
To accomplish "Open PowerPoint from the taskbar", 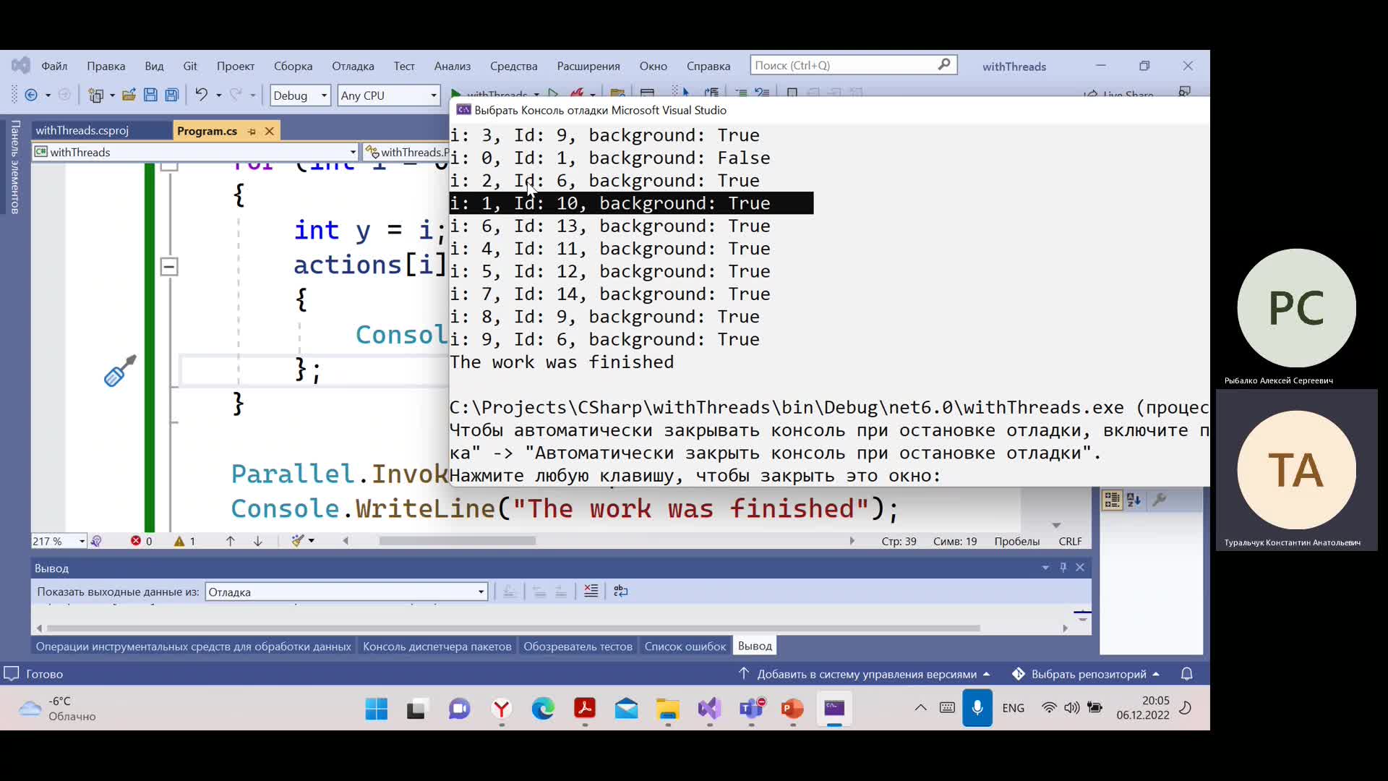I will pyautogui.click(x=792, y=709).
